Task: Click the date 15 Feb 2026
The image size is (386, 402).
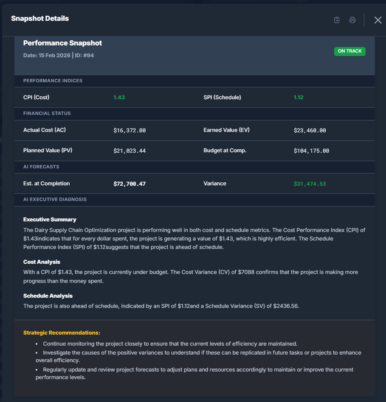Action: (x=48, y=55)
